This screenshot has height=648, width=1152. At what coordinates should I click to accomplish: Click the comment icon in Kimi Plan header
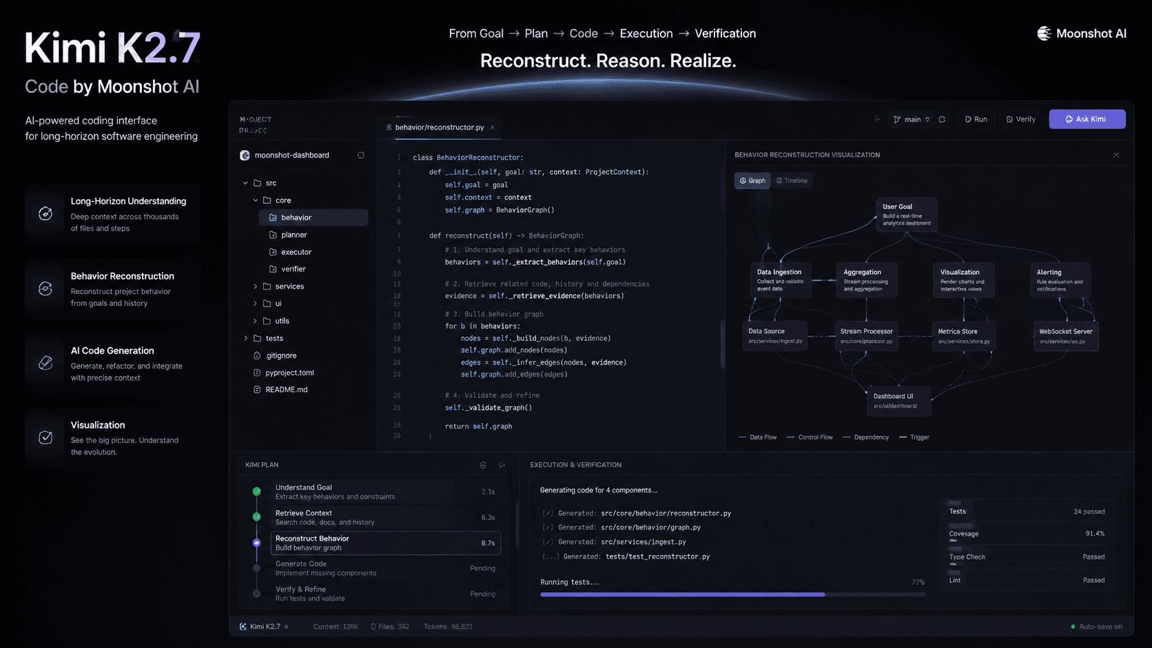pyautogui.click(x=502, y=465)
